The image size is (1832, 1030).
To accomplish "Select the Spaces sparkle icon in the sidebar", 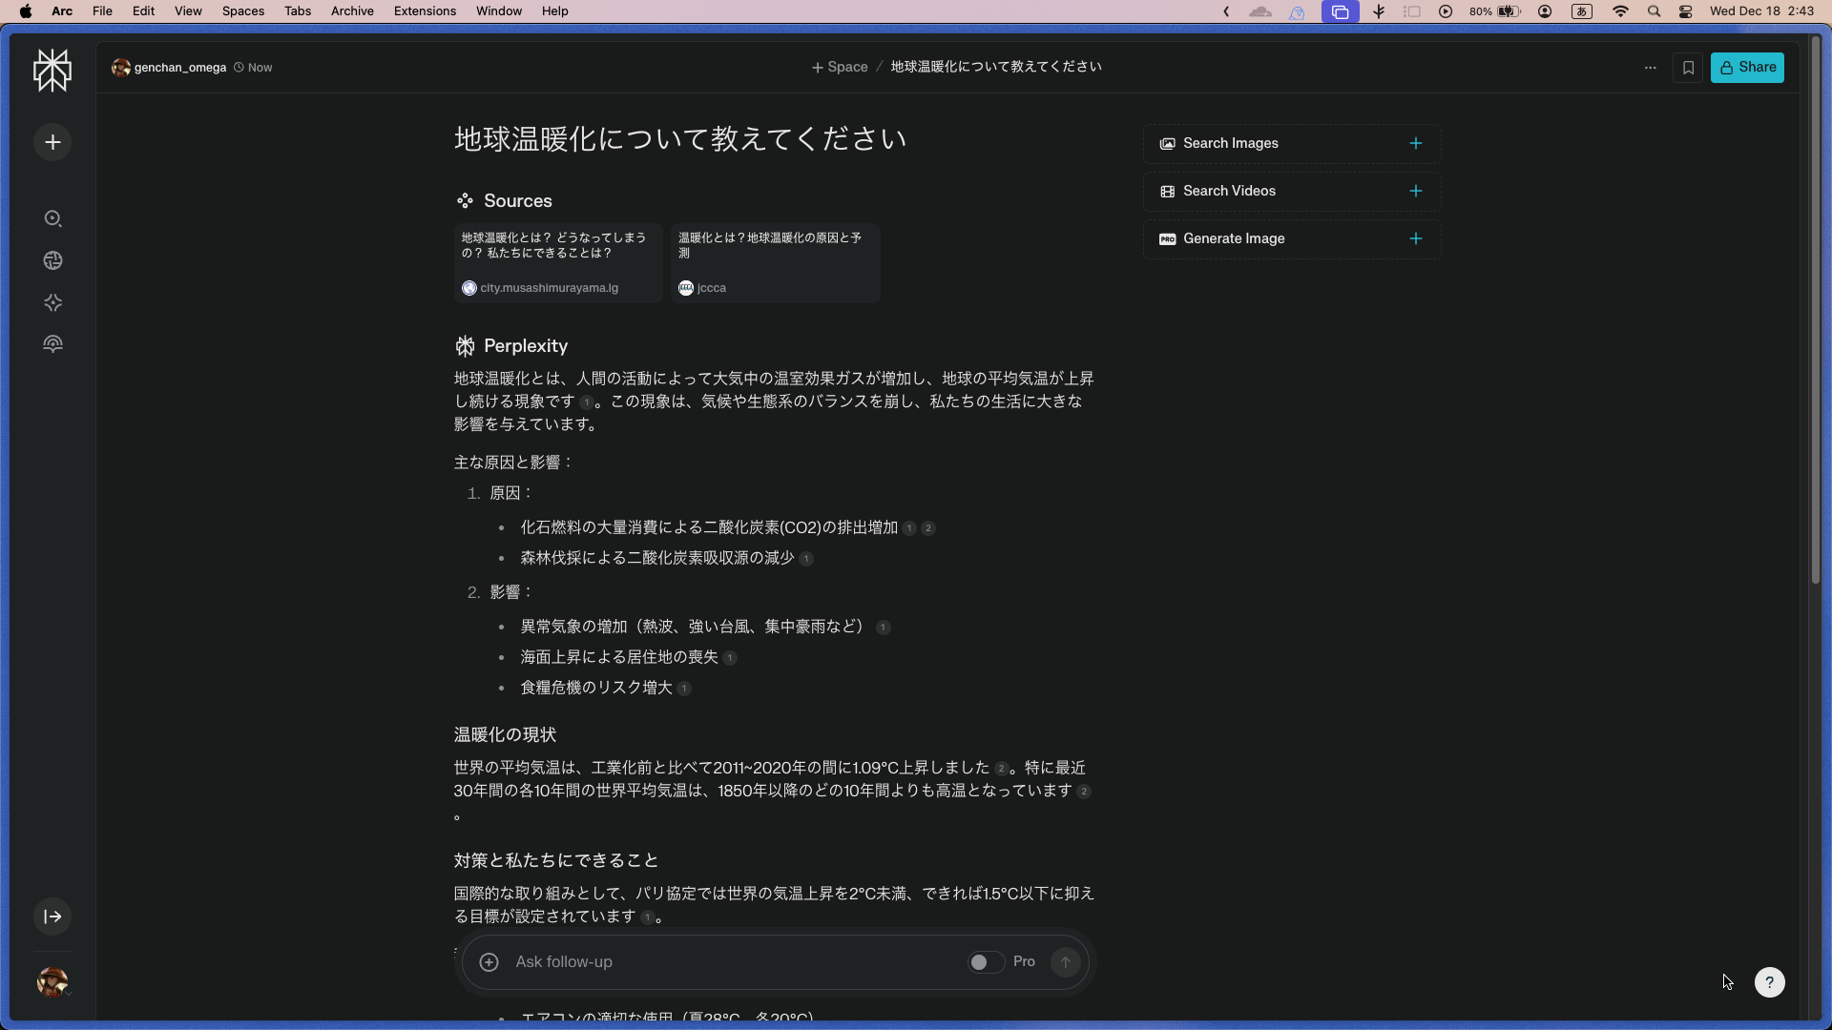I will click(52, 302).
